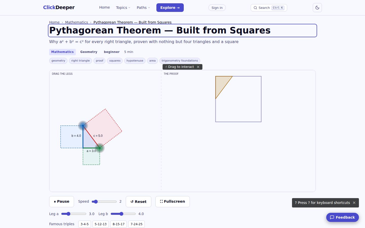Expand the Paths dropdown menu
The image size is (365, 228).
pos(143,8)
